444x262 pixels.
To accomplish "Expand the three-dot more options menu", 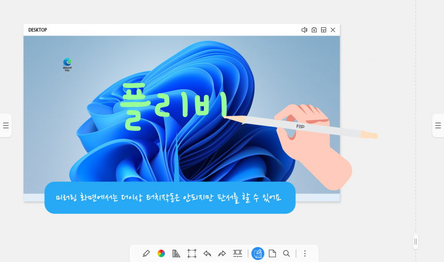I will pos(305,253).
